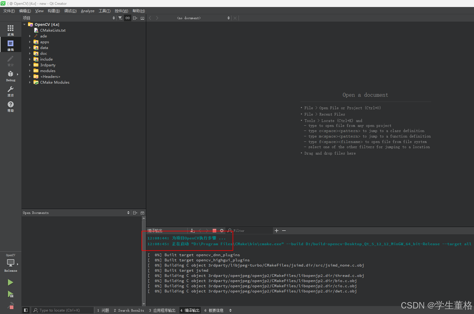Screen dimensions: 474x314
Task: Click the filter tree funnel icon
Action: (120, 18)
